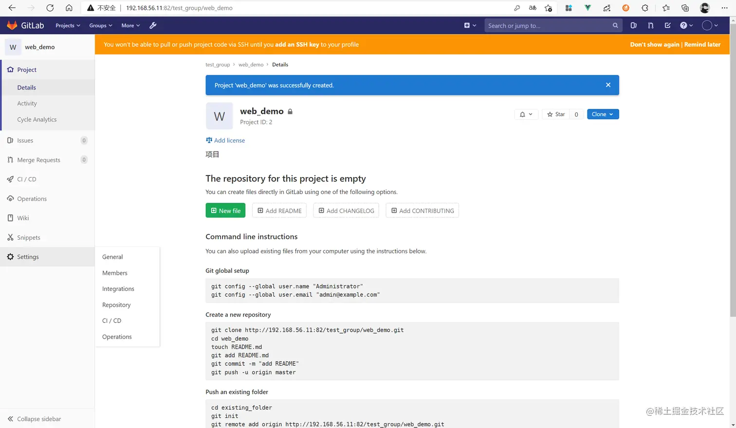The width and height of the screenshot is (736, 428).
Task: Open the More menu
Action: tap(130, 25)
